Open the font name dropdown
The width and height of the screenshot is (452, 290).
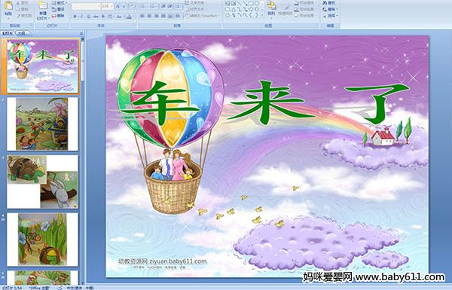pyautogui.click(x=86, y=6)
